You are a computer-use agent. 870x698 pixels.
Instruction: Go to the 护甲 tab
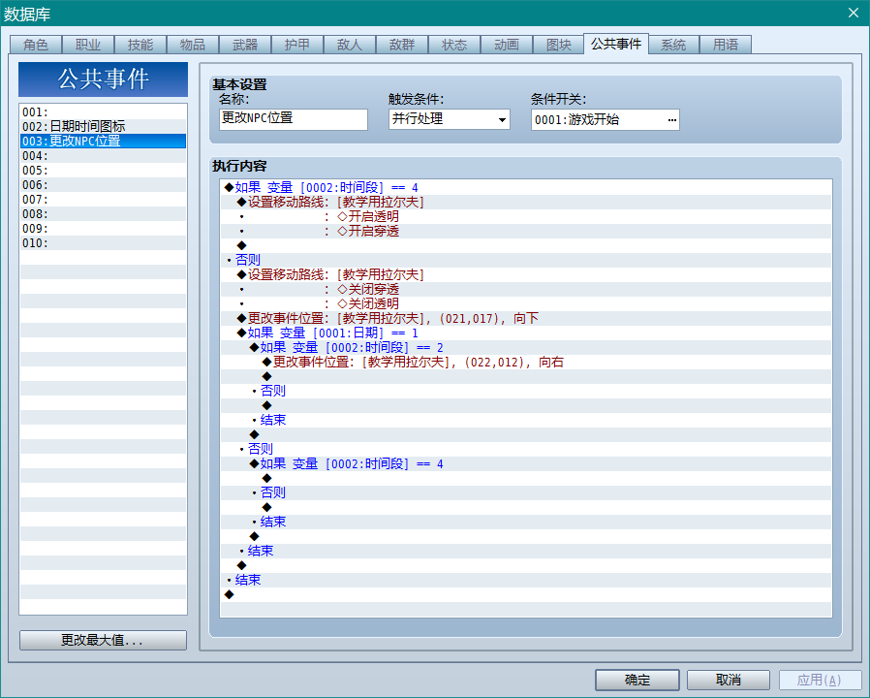tap(296, 45)
